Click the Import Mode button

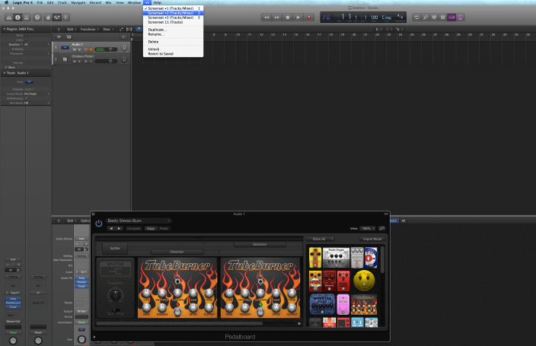coord(371,239)
